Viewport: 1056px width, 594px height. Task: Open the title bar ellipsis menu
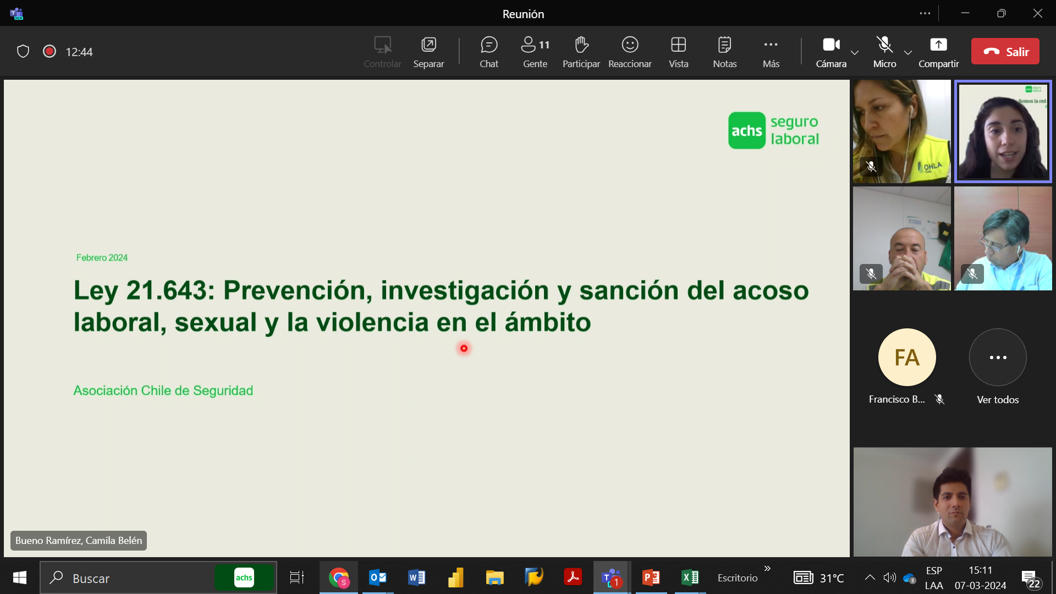(x=925, y=13)
